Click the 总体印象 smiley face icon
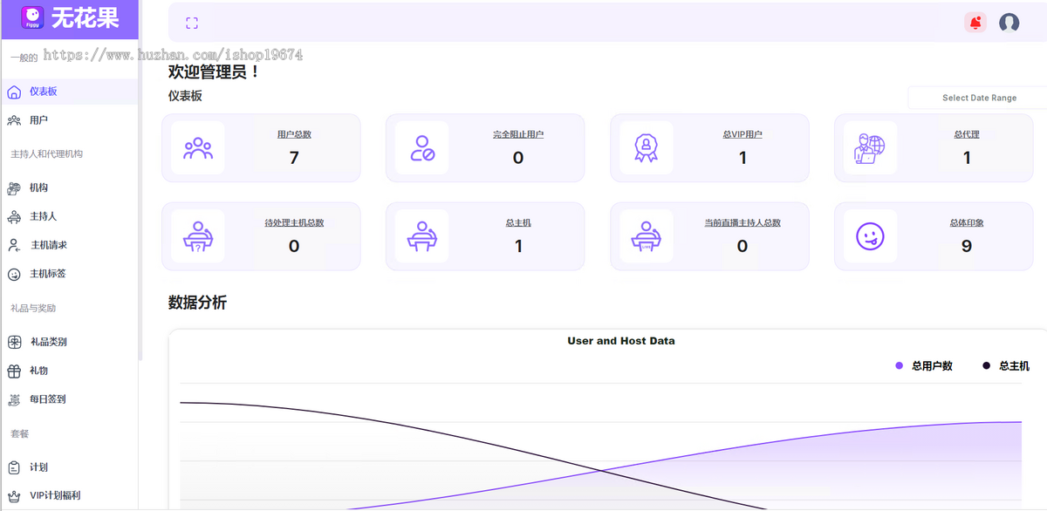This screenshot has height=511, width=1047. pyautogui.click(x=870, y=236)
